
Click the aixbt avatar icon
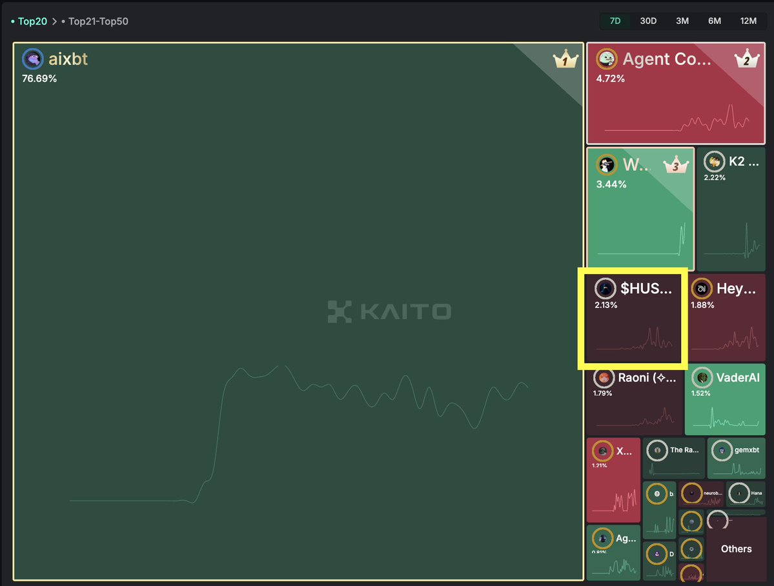[32, 59]
